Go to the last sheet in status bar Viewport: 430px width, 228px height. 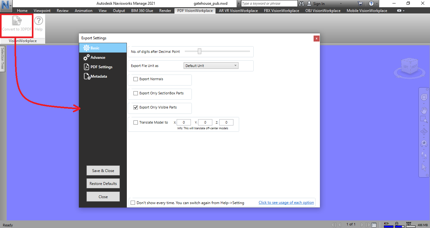tap(367, 225)
